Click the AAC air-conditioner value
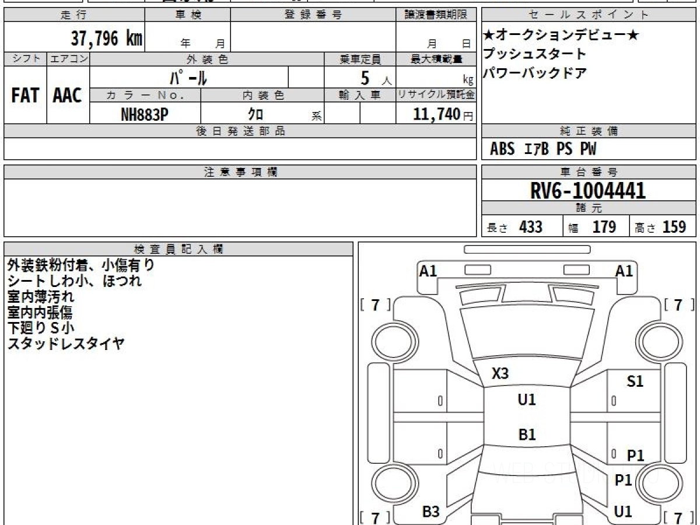 click(x=68, y=95)
